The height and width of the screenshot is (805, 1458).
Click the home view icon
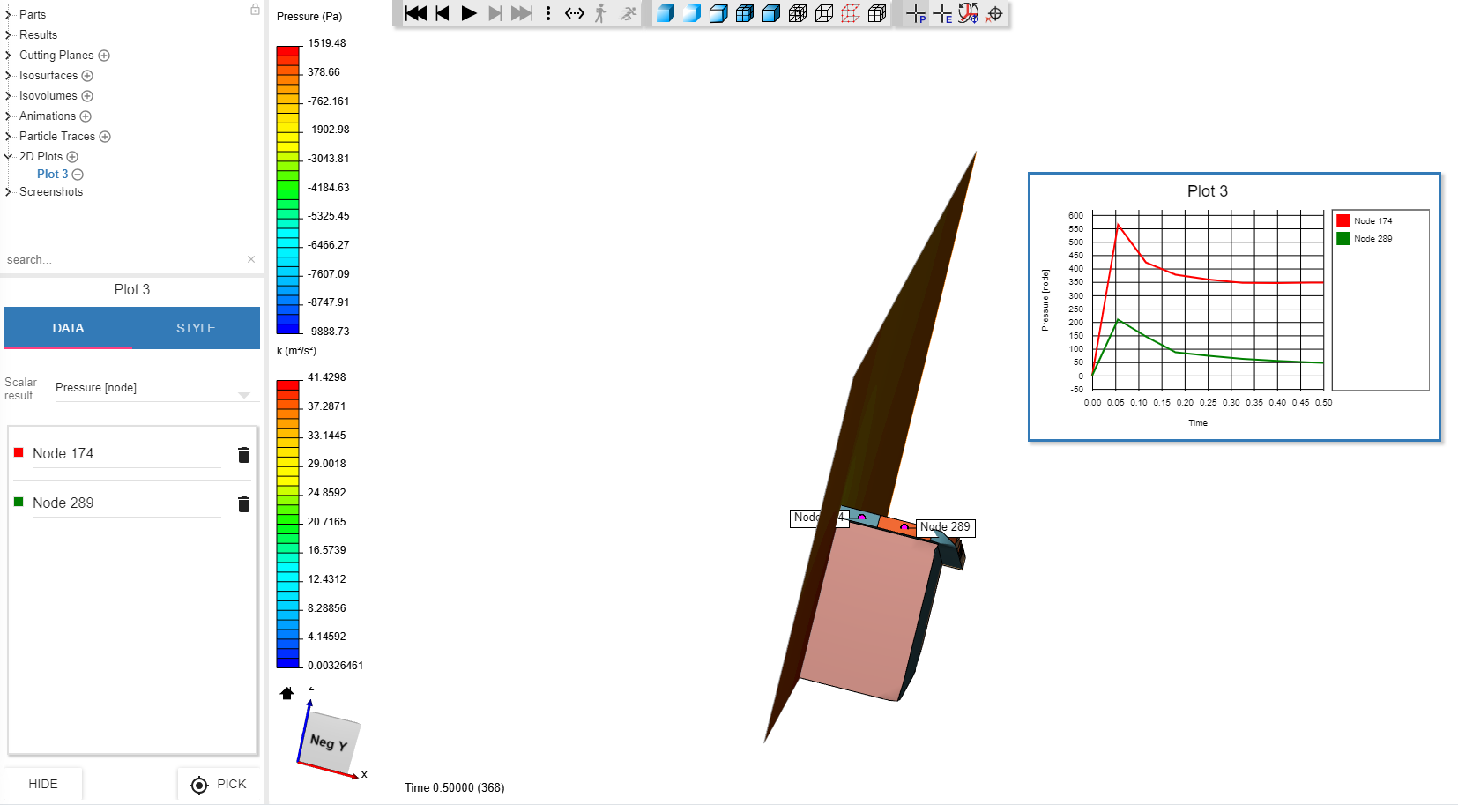[x=286, y=693]
